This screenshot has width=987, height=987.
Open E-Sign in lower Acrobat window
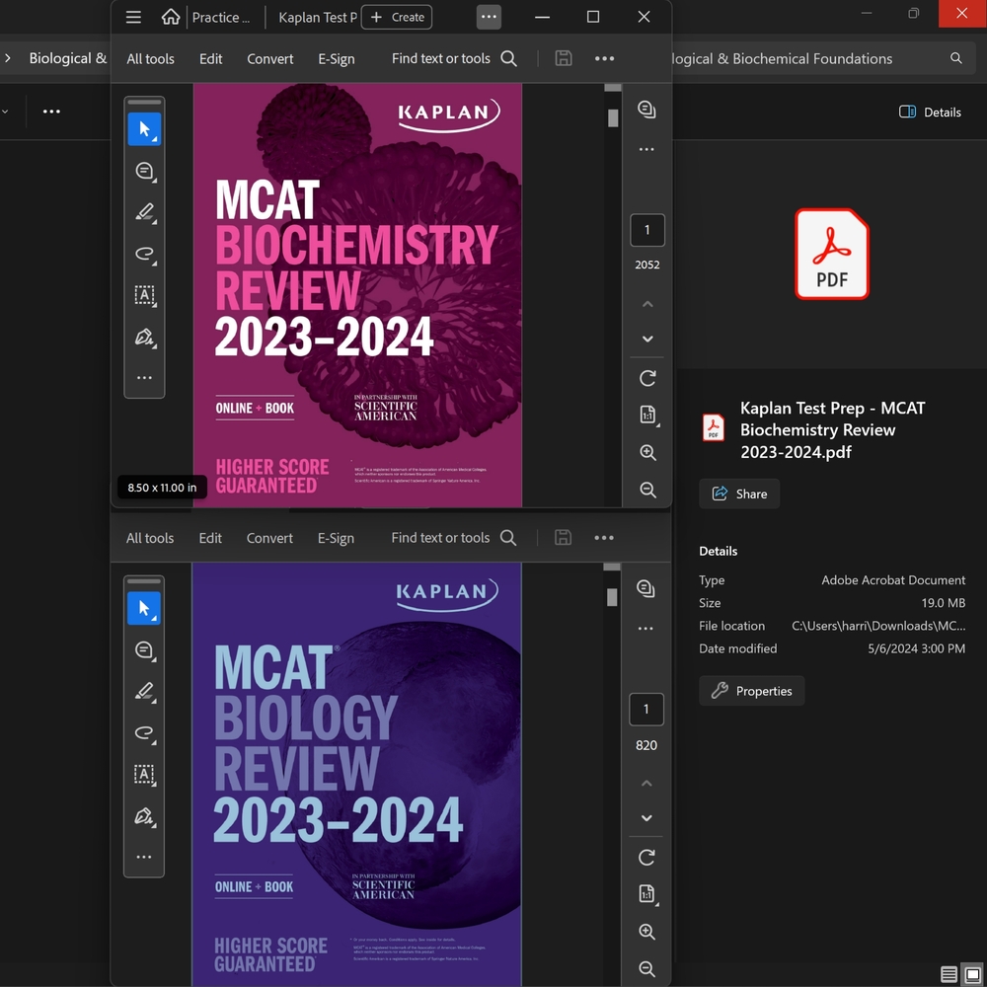pos(336,538)
